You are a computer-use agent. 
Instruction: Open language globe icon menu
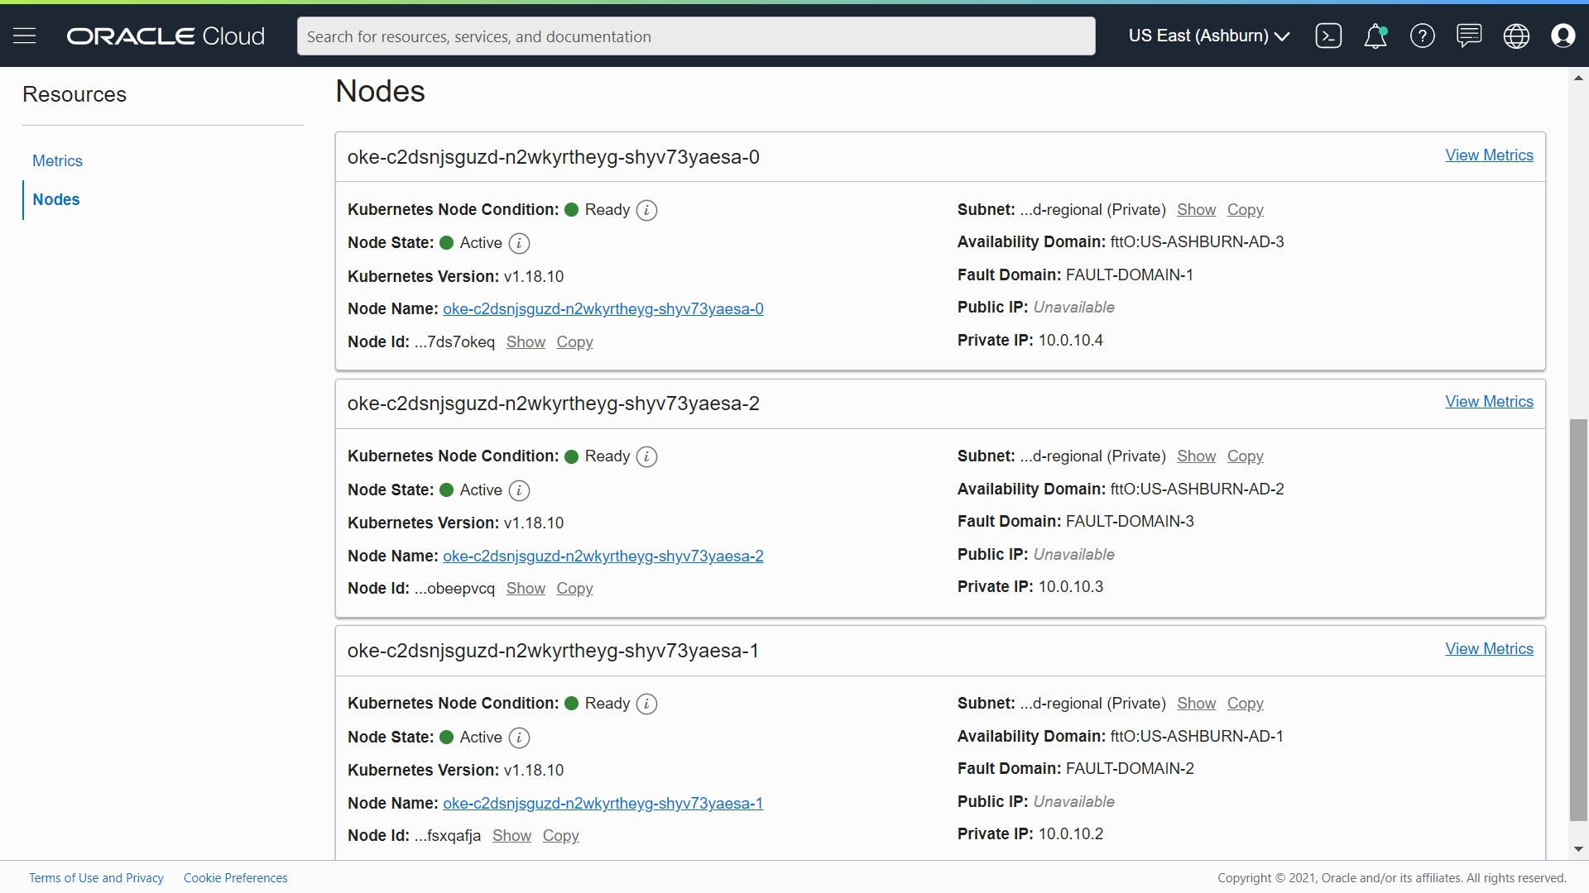(x=1516, y=36)
